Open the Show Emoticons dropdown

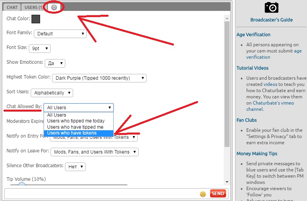click(55, 63)
